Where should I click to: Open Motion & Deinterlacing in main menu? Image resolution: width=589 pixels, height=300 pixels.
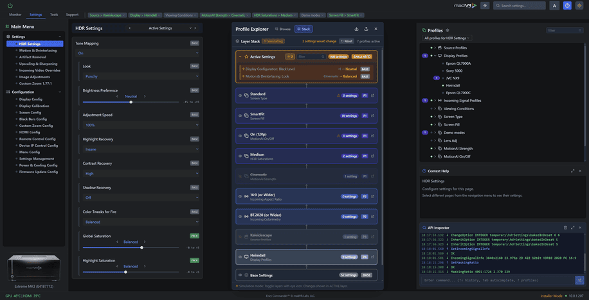click(x=37, y=50)
